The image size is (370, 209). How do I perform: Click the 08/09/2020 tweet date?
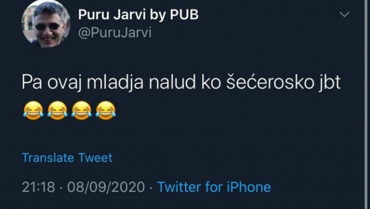106,187
